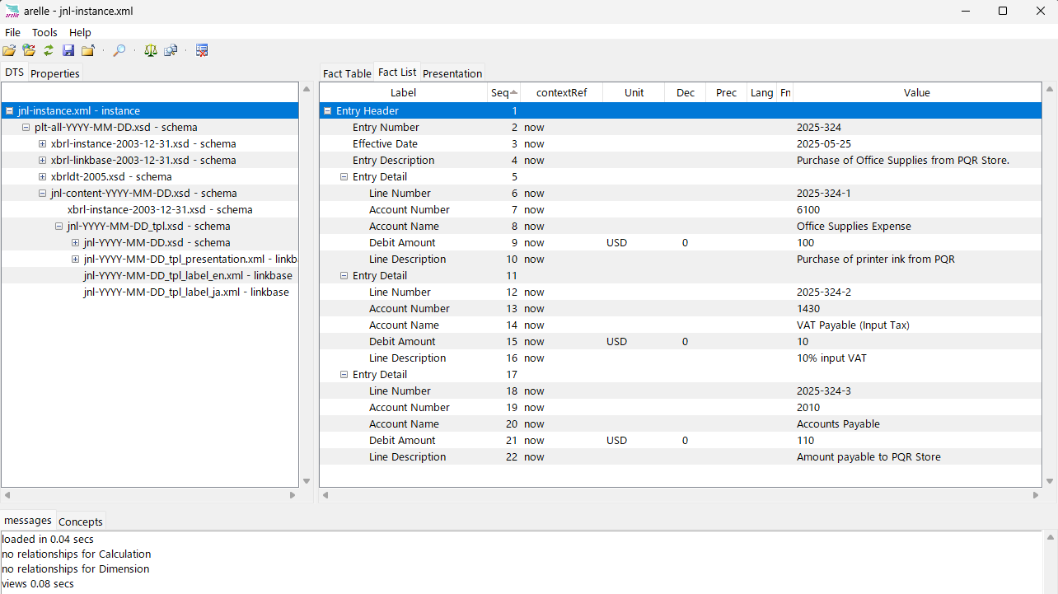This screenshot has width=1058, height=594.
Task: Open the File menu
Action: click(x=12, y=32)
